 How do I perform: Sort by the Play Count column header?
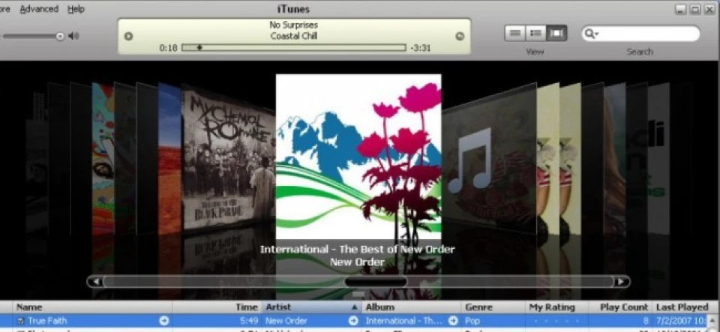click(x=621, y=307)
